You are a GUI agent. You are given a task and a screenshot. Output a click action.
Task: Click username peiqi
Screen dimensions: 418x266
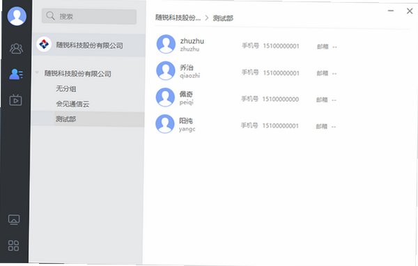click(x=186, y=102)
